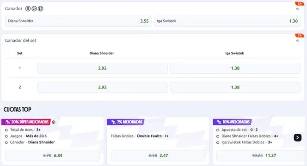
Task: Click the struck-through 2.30 old odds
Action: tap(153, 155)
